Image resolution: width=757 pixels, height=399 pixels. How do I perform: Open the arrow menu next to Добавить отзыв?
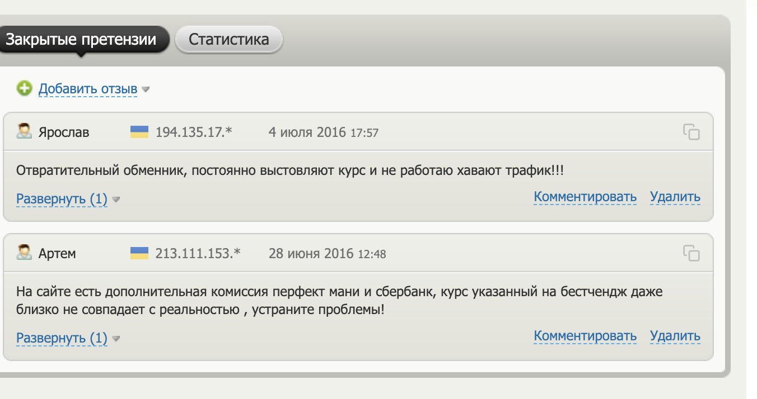coord(145,88)
